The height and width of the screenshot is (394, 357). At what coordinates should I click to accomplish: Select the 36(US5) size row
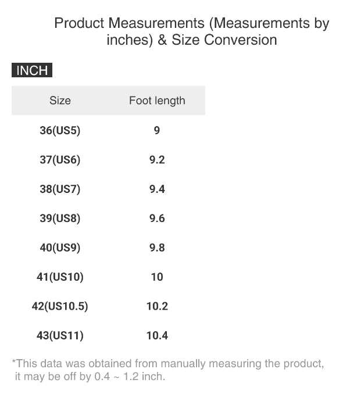[60, 130]
